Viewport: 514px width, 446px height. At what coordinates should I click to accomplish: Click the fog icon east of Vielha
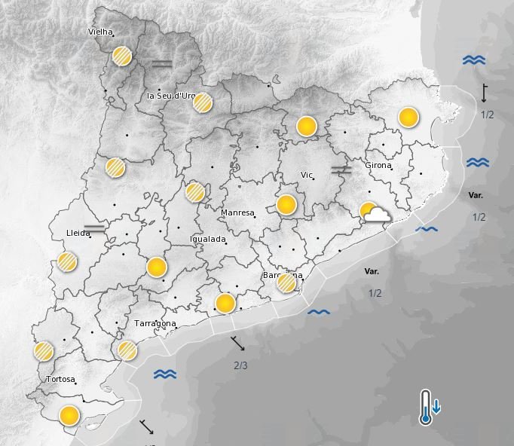coord(162,63)
